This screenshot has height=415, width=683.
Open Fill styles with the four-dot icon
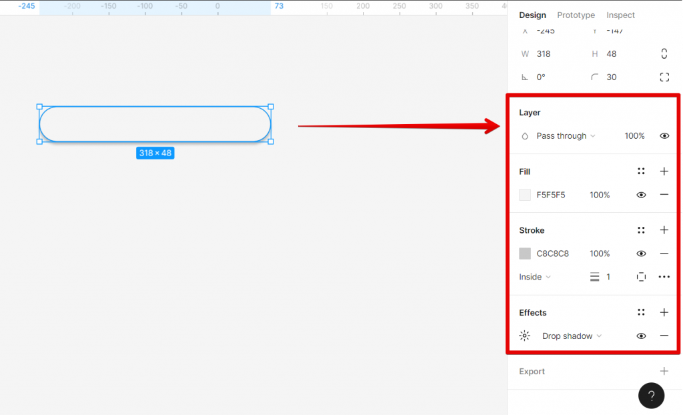click(641, 171)
